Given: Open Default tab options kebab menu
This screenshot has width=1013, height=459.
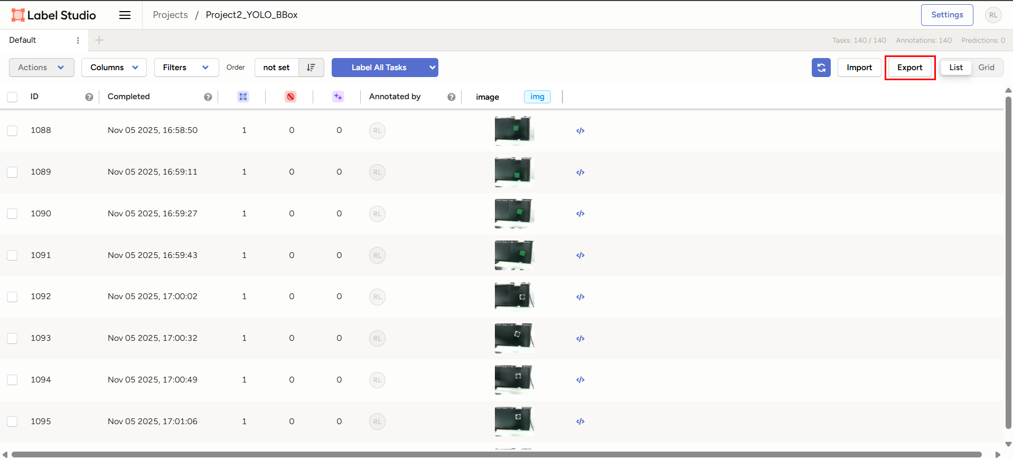Looking at the screenshot, I should click(78, 40).
